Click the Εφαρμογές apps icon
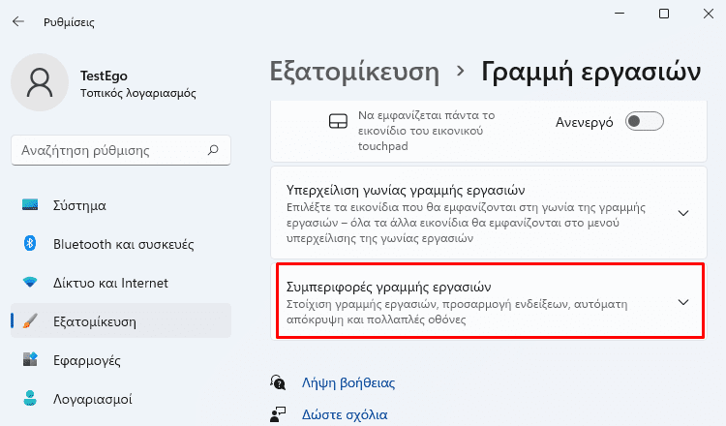 pyautogui.click(x=30, y=359)
